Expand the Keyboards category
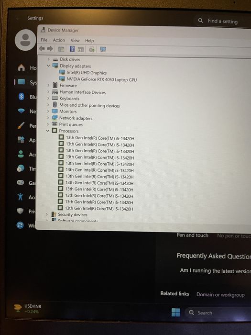Viewport: 251px width, 335px height. click(x=48, y=98)
